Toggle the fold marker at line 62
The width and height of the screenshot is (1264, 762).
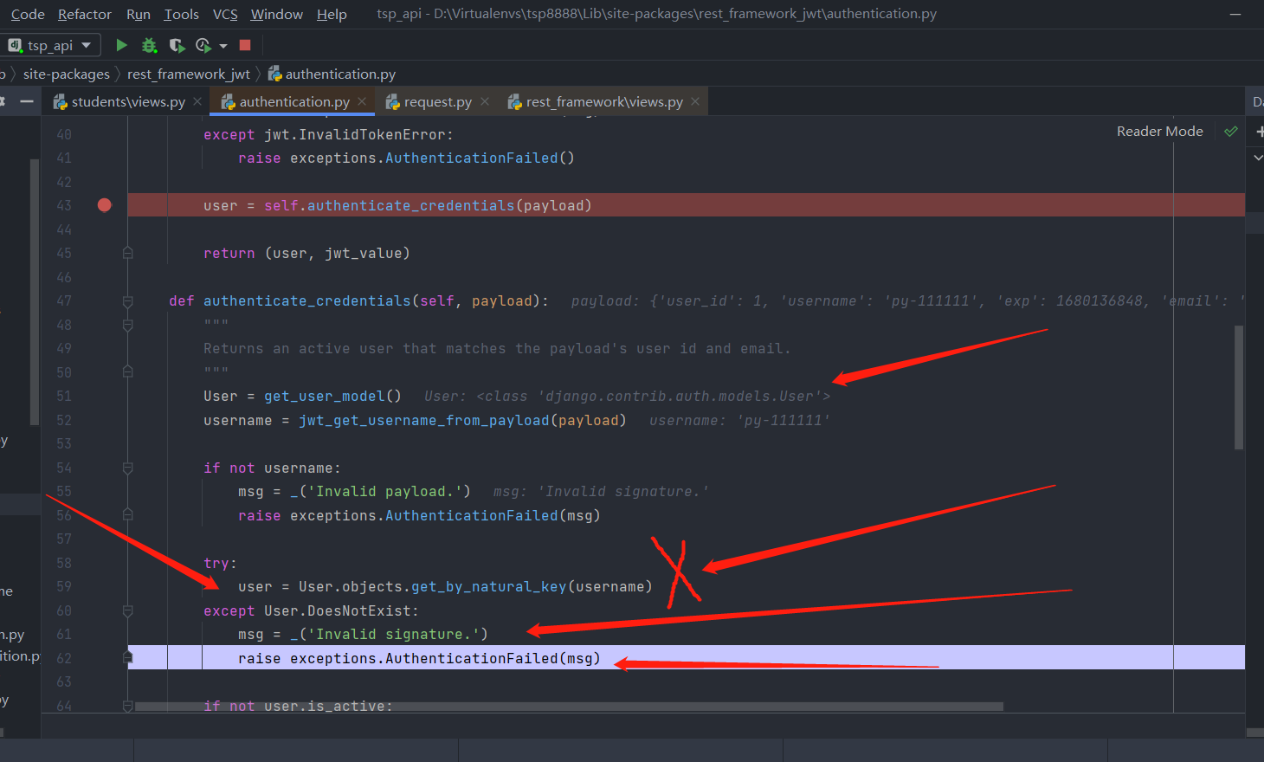point(128,658)
